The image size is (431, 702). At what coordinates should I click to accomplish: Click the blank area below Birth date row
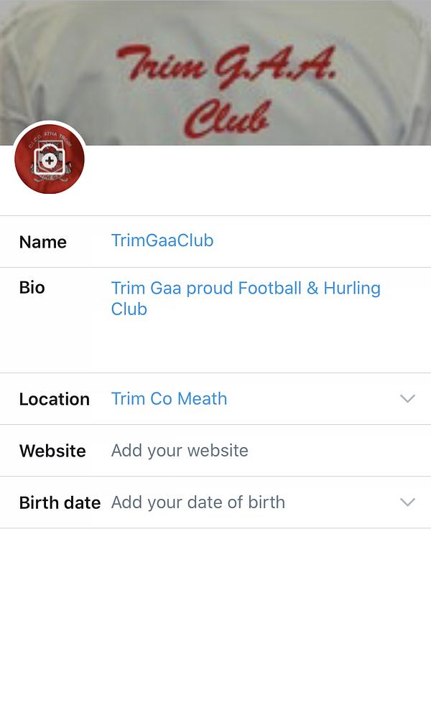coord(215,610)
